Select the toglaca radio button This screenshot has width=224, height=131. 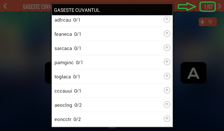(x=167, y=76)
